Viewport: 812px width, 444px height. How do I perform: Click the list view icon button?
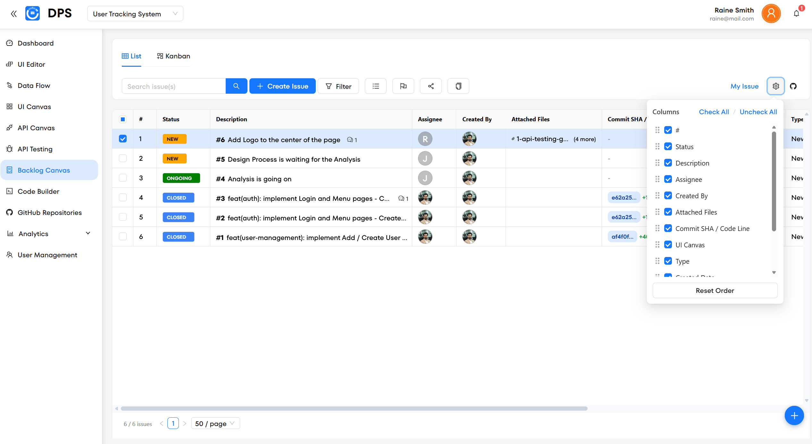[x=375, y=86]
